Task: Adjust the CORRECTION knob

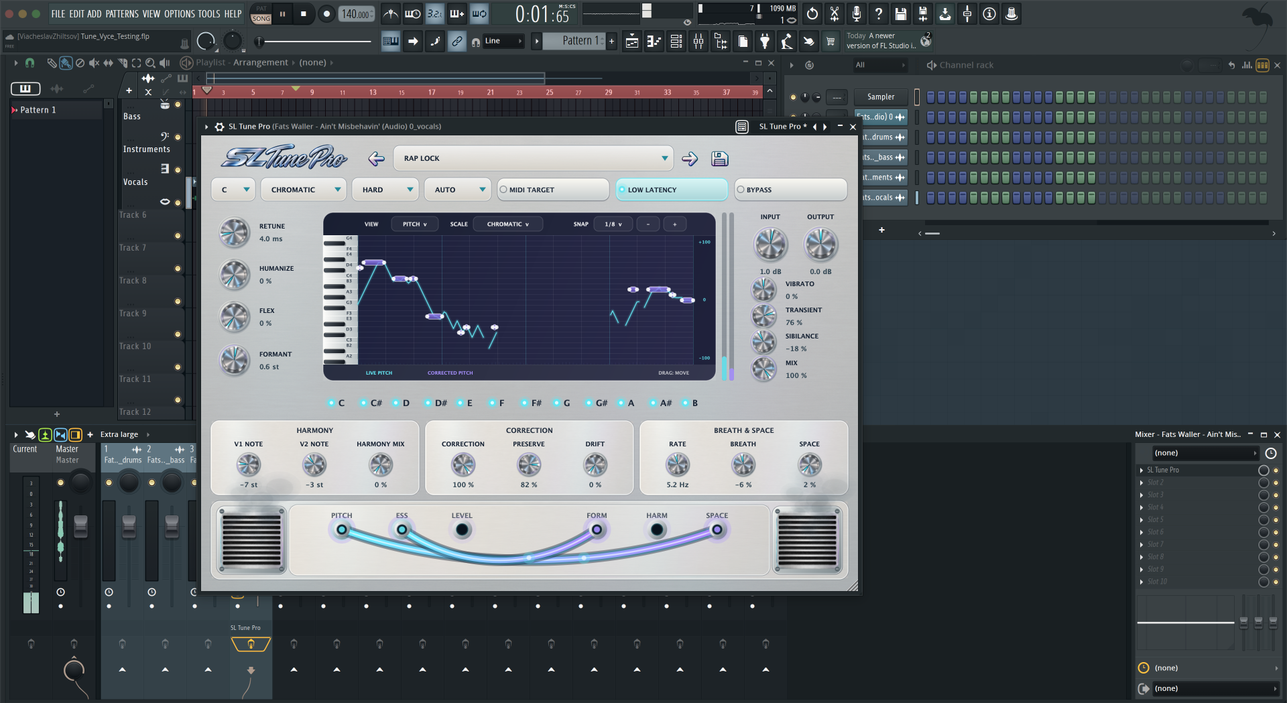Action: click(x=463, y=464)
